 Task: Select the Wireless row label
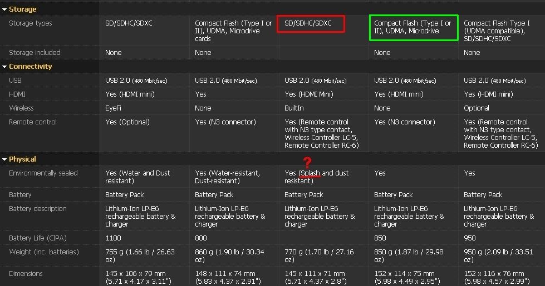(21, 108)
